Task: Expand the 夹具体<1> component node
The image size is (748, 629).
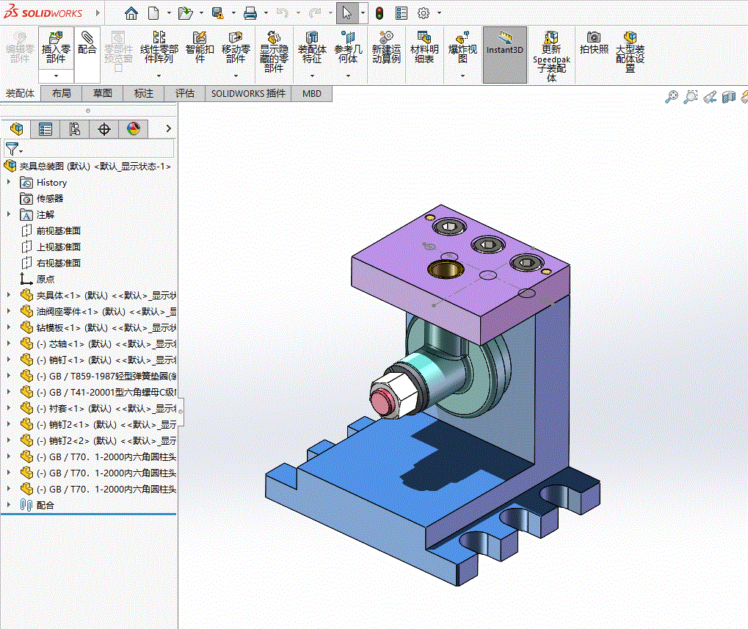Action: [9, 295]
